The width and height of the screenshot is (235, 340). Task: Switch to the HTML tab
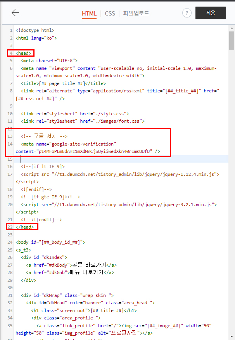point(89,14)
